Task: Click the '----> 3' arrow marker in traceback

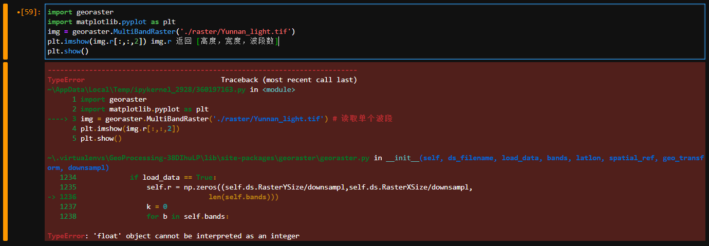Action: pyautogui.click(x=62, y=119)
